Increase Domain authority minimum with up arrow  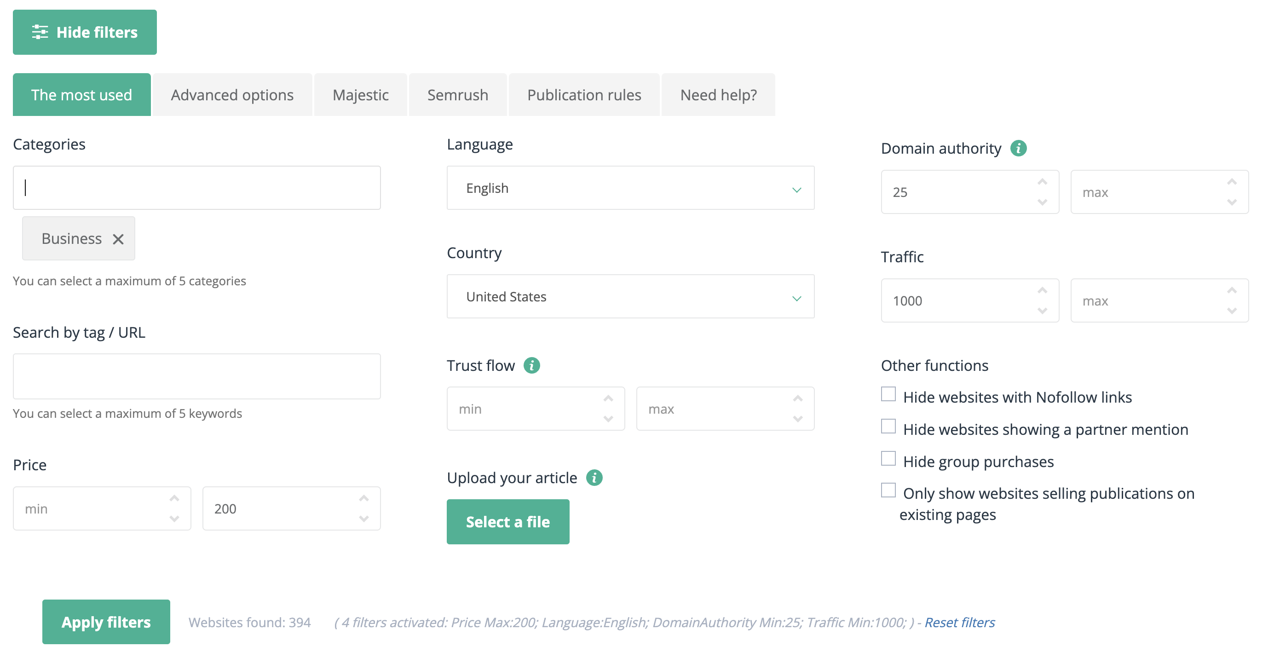[x=1042, y=182]
